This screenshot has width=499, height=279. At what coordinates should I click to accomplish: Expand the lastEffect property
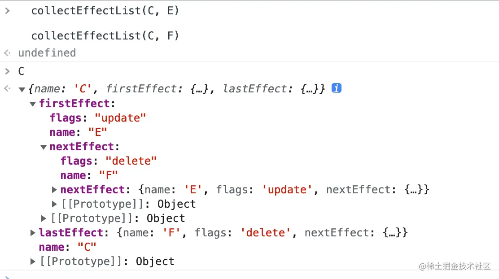tap(33, 232)
